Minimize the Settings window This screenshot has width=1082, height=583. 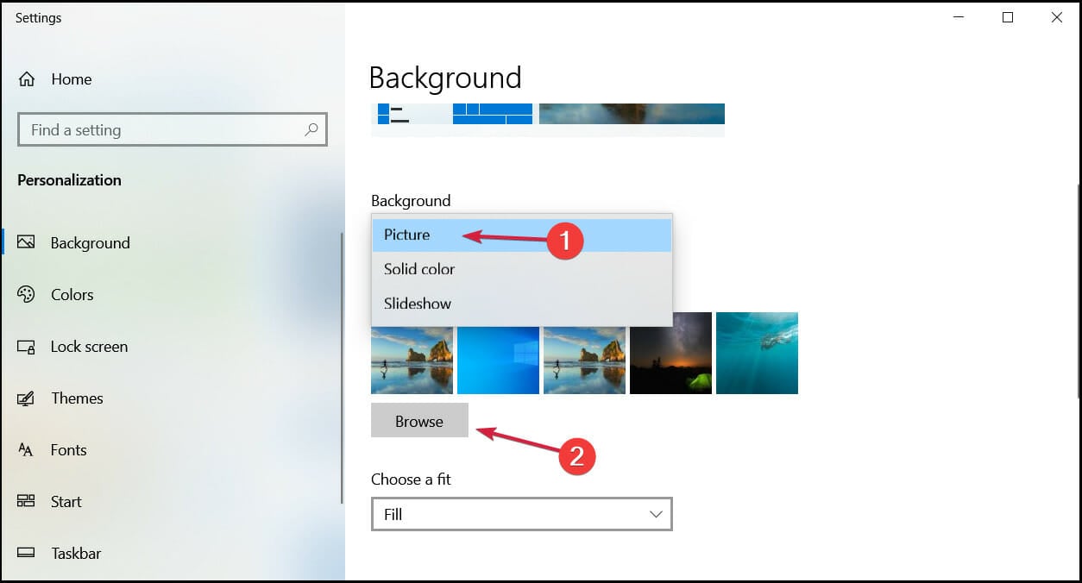[958, 17]
